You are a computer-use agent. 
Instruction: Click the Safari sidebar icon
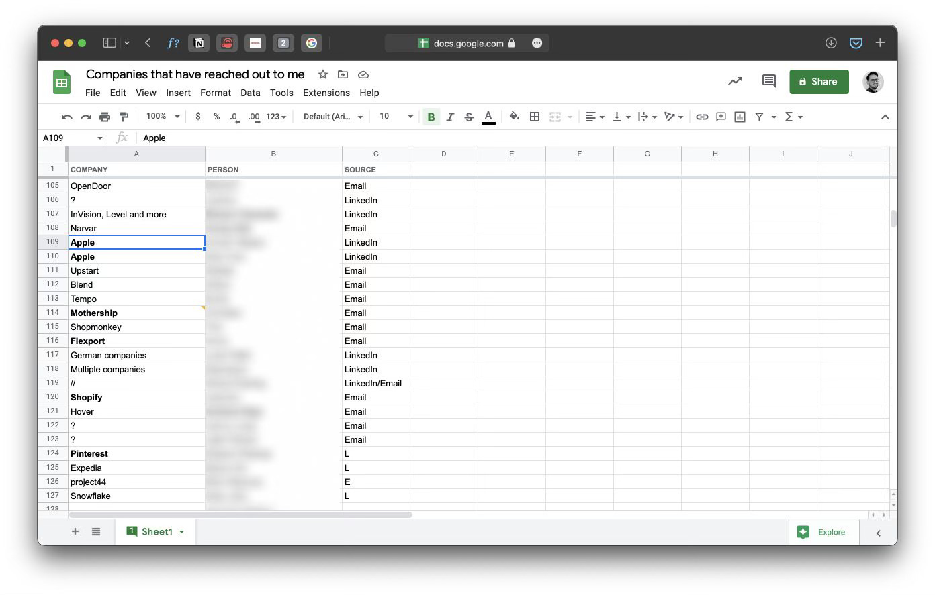tap(109, 43)
